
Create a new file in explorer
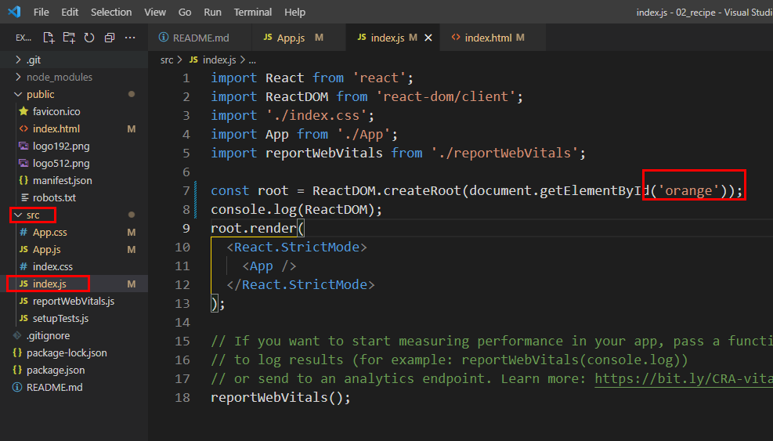[49, 38]
